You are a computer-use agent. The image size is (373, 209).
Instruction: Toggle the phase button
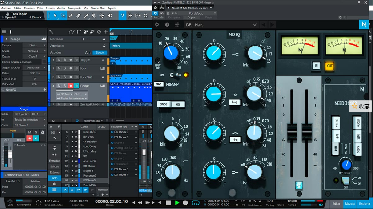(164, 104)
